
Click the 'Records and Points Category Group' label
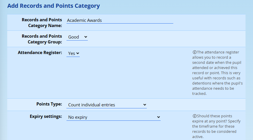42,39
